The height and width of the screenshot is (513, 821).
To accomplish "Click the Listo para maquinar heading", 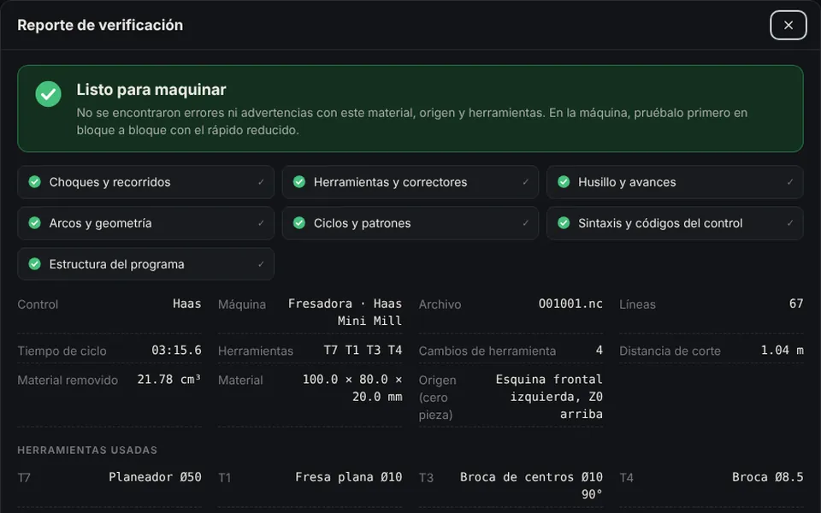I will point(151,90).
